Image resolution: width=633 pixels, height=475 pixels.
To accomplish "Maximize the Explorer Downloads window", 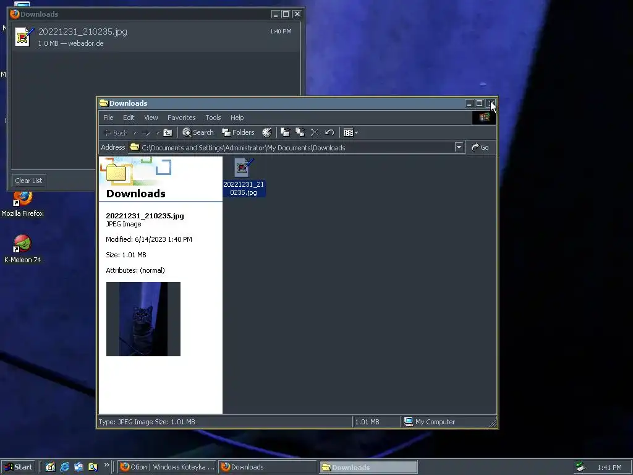I will (479, 103).
